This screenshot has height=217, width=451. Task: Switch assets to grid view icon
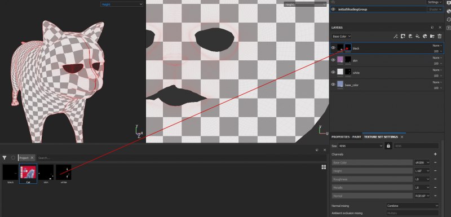[324, 167]
